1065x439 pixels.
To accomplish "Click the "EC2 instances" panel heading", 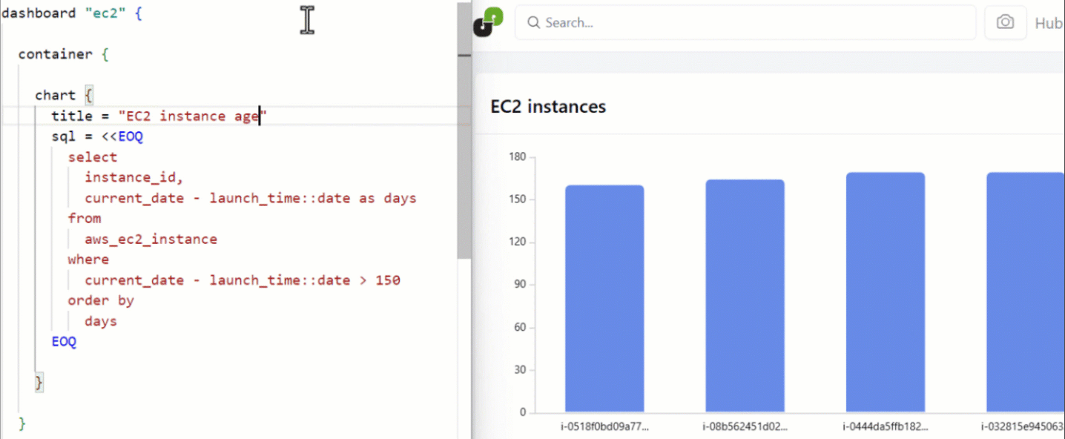I will click(548, 107).
